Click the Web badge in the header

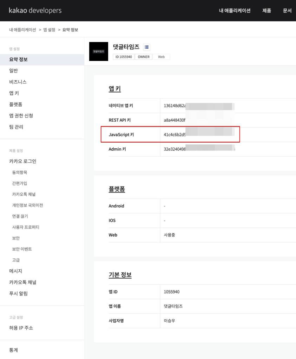click(x=162, y=57)
